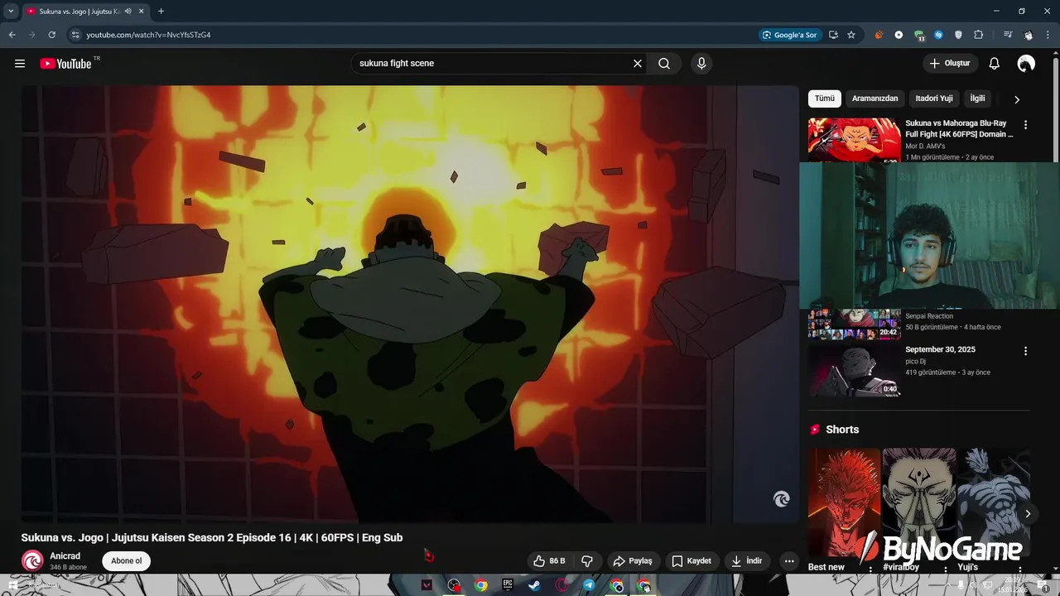Click the Google'a Sor lens button
This screenshot has width=1060, height=596.
(x=789, y=35)
